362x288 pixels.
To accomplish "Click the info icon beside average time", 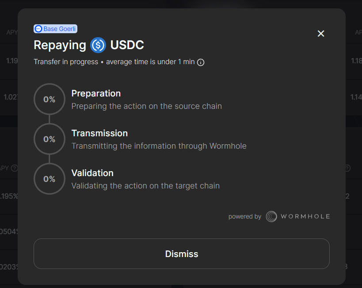I will (x=201, y=62).
